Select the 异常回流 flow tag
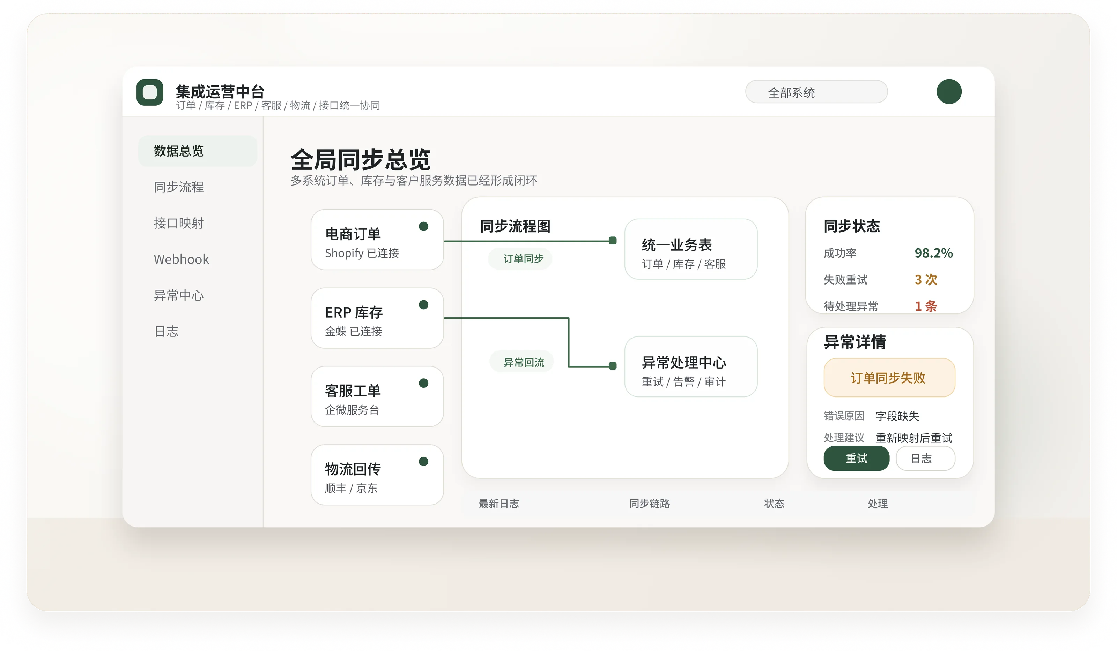The height and width of the screenshot is (651, 1117). coord(522,361)
